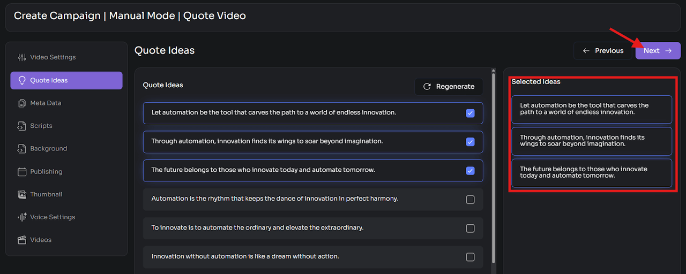Go back with the Previous button

coord(603,51)
